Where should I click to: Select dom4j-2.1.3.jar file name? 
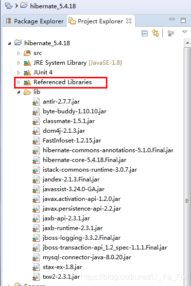point(64,131)
